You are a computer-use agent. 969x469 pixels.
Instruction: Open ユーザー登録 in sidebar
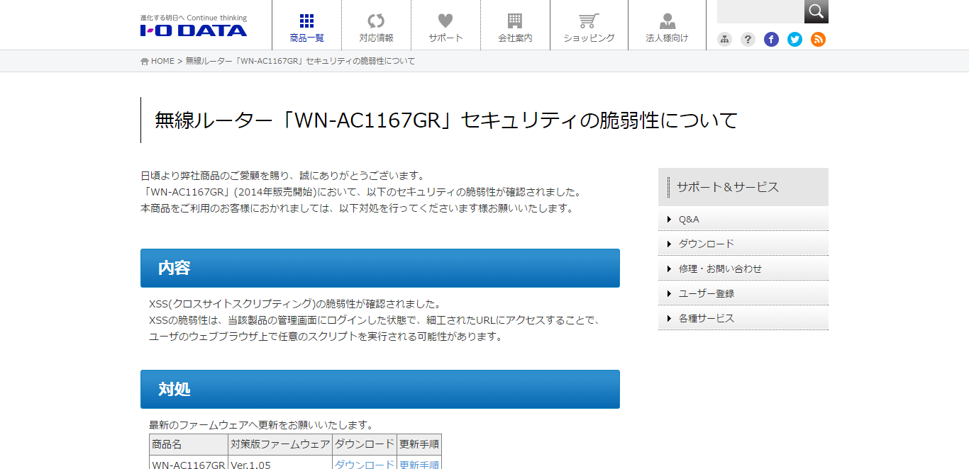pos(743,293)
